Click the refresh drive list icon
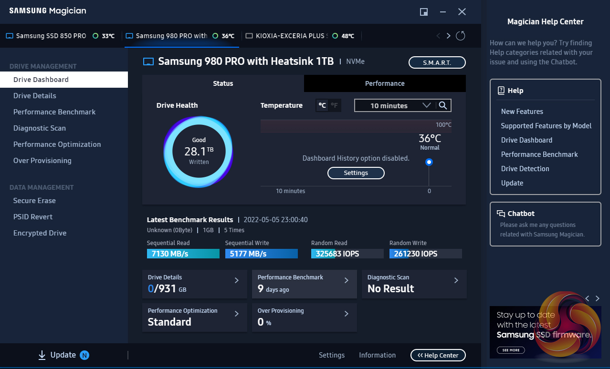Screen dimensions: 610x369 461,36
